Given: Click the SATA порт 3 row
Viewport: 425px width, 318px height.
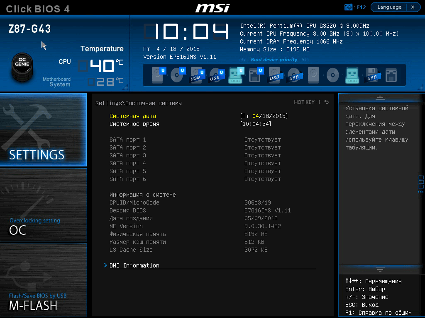Looking at the screenshot, I should point(195,155).
